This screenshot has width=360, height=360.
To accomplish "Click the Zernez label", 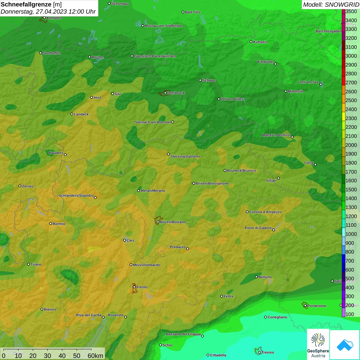I will coord(28,186).
